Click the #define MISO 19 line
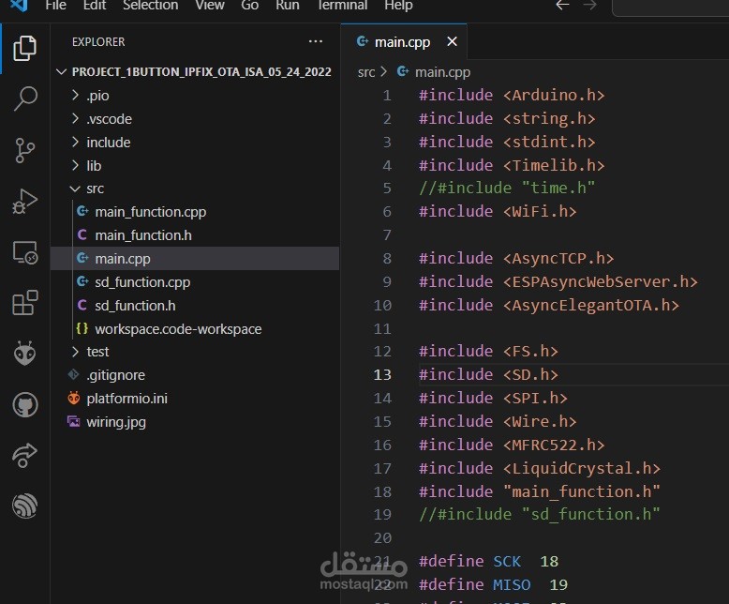Viewport: 729px width, 604px height. pyautogui.click(x=493, y=584)
